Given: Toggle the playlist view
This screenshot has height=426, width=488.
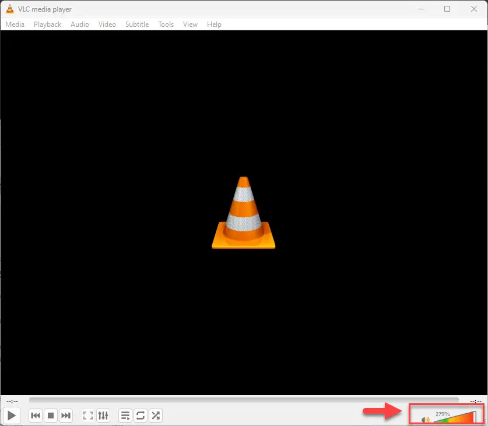Looking at the screenshot, I should point(125,416).
